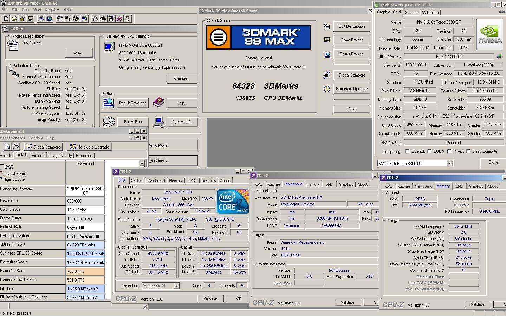Open the Caches tab in CPU-Z processor window
The height and width of the screenshot is (316, 506).
tap(137, 180)
